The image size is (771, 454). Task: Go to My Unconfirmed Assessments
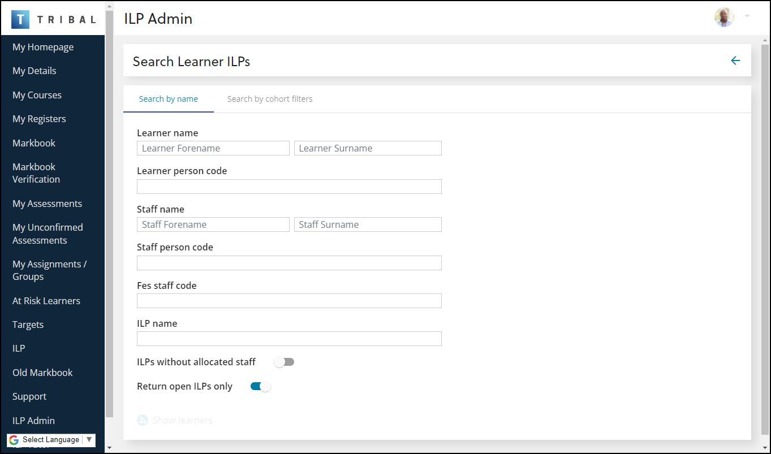point(48,234)
